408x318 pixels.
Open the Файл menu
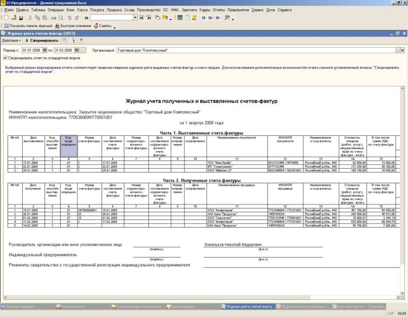9,10
